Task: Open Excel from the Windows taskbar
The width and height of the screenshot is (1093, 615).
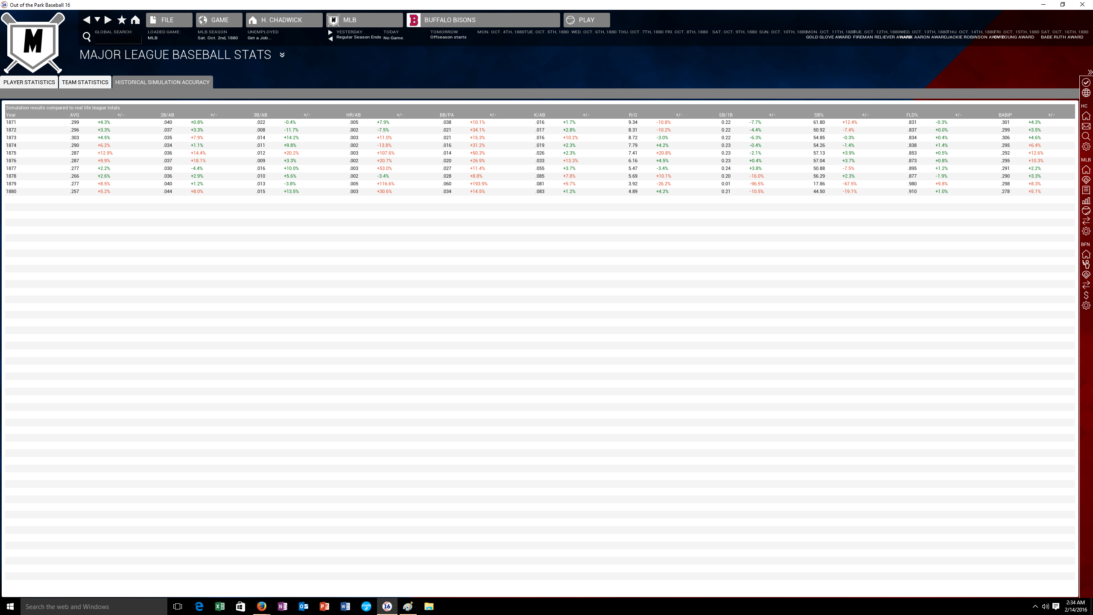Action: click(x=219, y=606)
